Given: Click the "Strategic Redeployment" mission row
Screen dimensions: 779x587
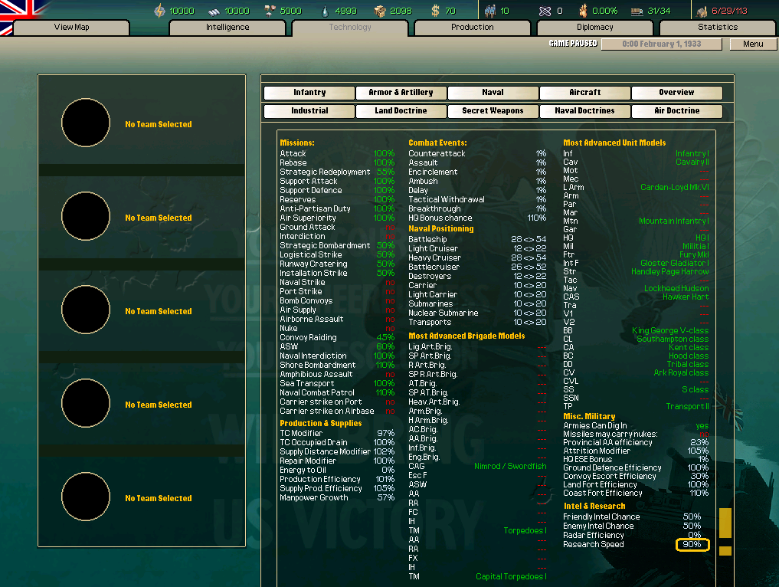Looking at the screenshot, I should coord(337,172).
